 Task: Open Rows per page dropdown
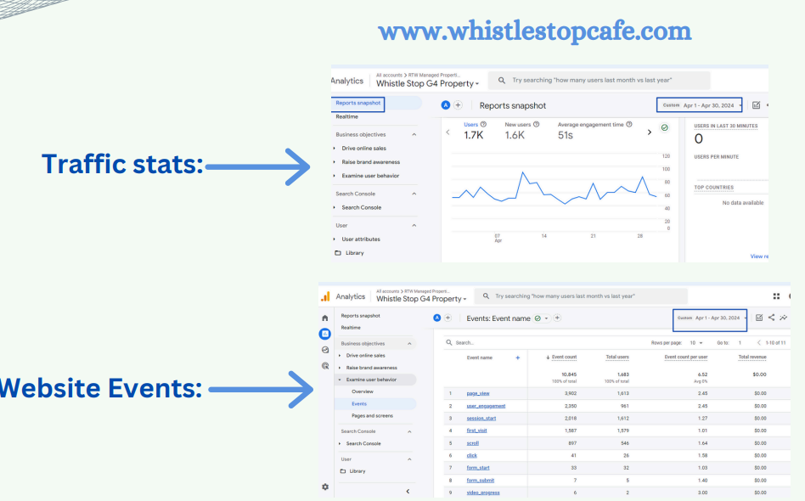click(x=696, y=343)
